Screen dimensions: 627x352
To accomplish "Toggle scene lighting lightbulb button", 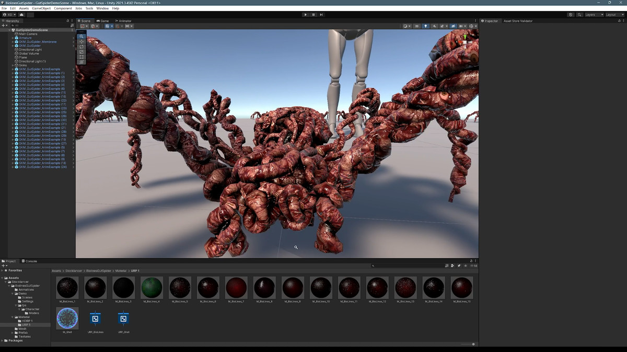I will (x=425, y=26).
